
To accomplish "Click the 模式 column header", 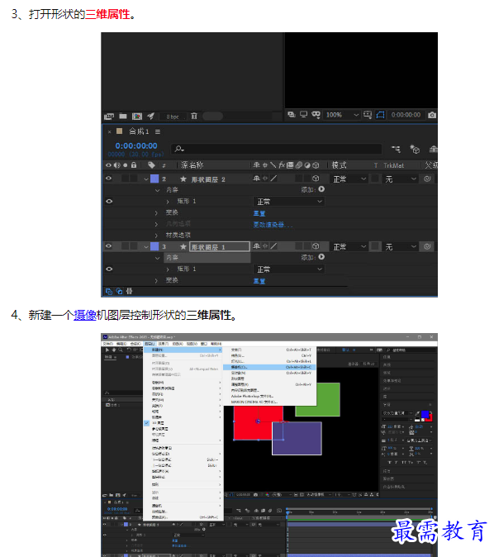I will (339, 165).
